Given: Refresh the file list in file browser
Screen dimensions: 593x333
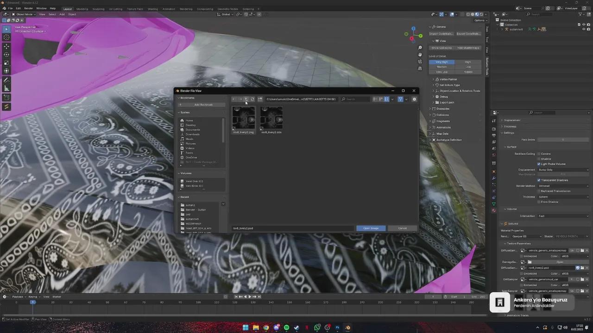Looking at the screenshot, I should [252, 99].
